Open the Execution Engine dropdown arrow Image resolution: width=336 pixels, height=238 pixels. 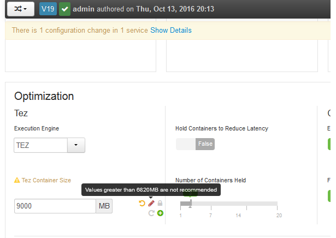(76, 145)
